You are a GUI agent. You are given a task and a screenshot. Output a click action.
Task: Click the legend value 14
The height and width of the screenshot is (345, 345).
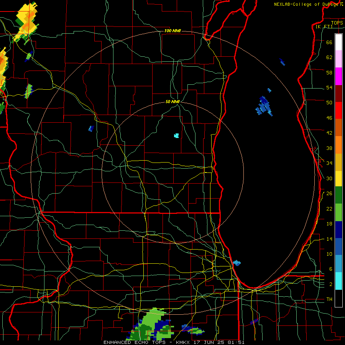(329, 239)
